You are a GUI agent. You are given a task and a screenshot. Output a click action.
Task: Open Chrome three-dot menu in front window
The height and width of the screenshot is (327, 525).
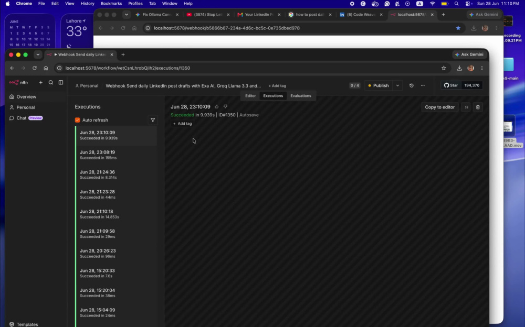[482, 68]
